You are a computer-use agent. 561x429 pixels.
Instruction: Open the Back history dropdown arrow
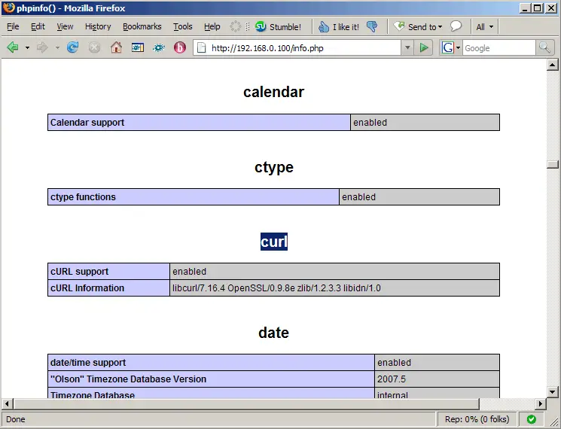(x=27, y=47)
